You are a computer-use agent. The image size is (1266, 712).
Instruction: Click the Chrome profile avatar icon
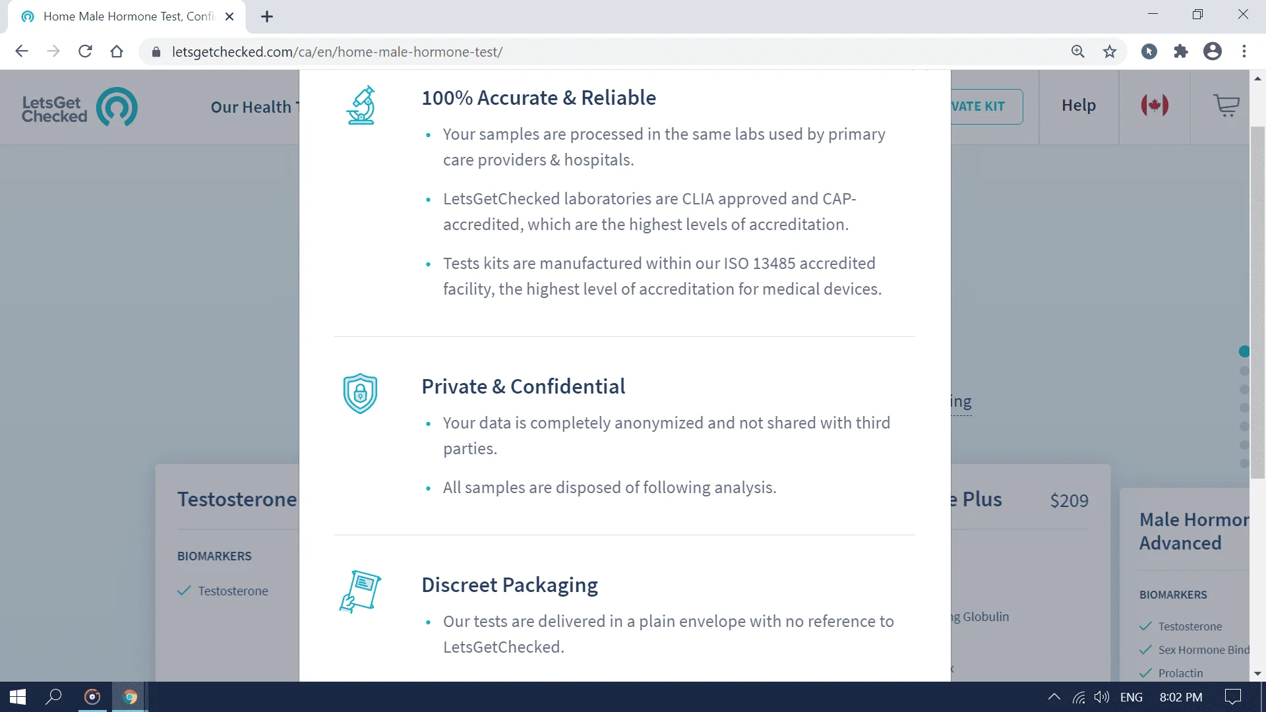[x=1213, y=51]
